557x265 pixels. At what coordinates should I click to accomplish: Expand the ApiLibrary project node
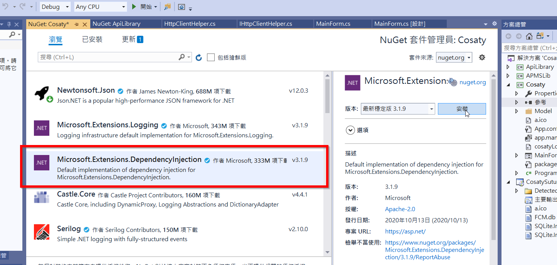(508, 67)
